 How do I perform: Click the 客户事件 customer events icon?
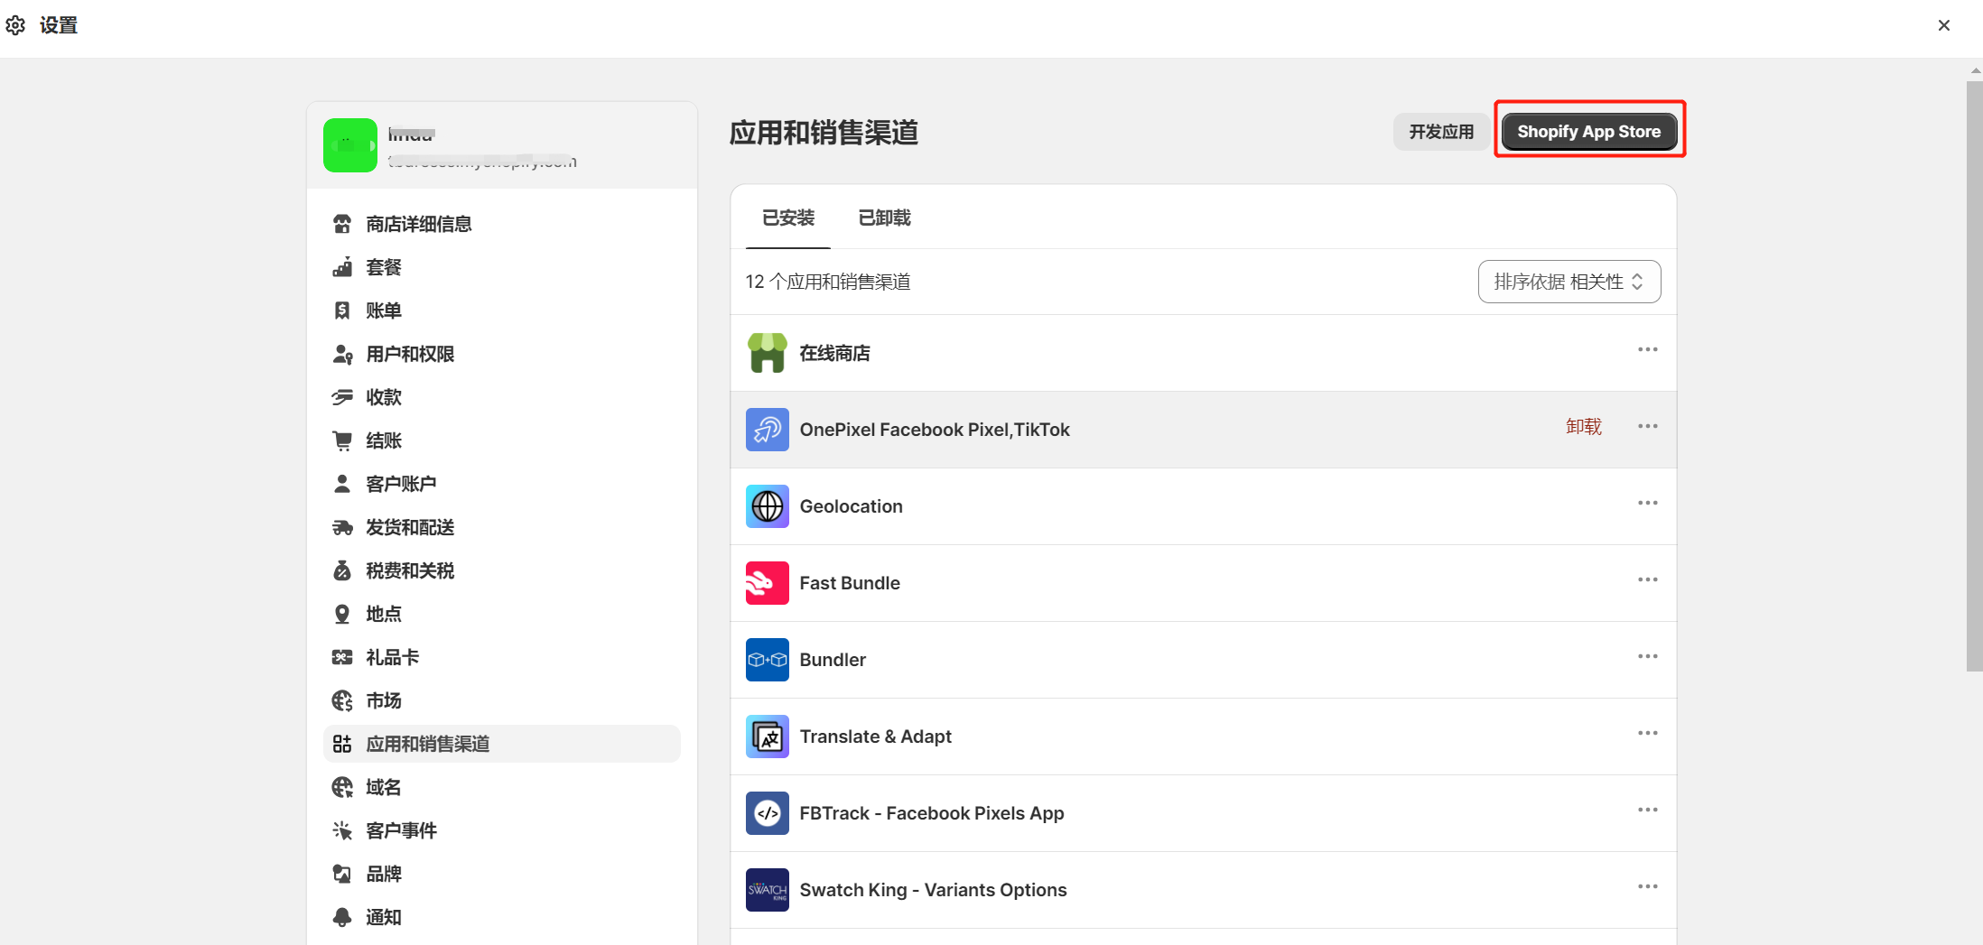pyautogui.click(x=342, y=830)
